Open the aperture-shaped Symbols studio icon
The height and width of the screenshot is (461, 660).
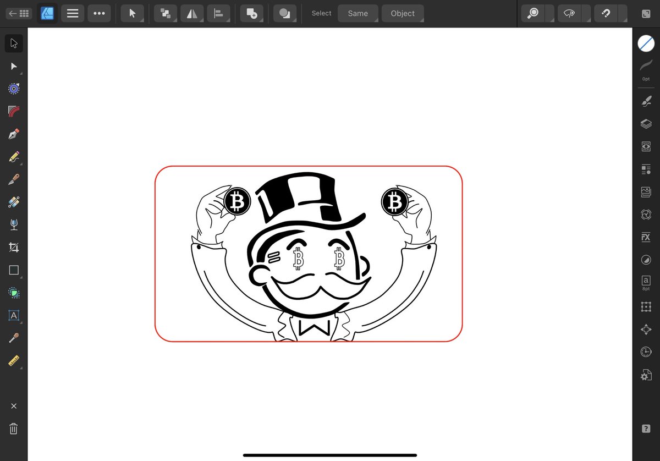tap(646, 215)
